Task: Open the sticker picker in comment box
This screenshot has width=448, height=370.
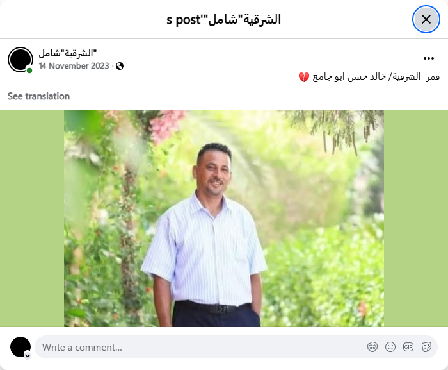Action: tap(426, 347)
